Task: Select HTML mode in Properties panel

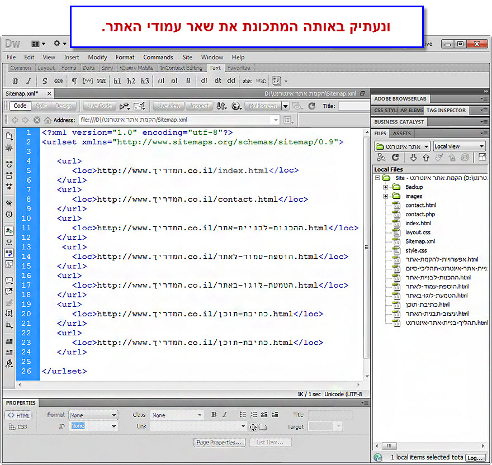Action: click(x=18, y=415)
